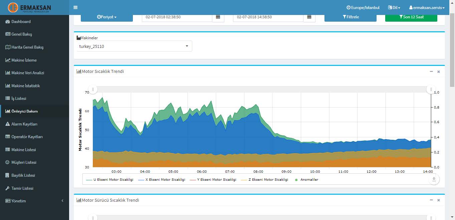The image size is (455, 220).
Task: Toggle Anomaliler legend series visibility
Action: pos(307,179)
